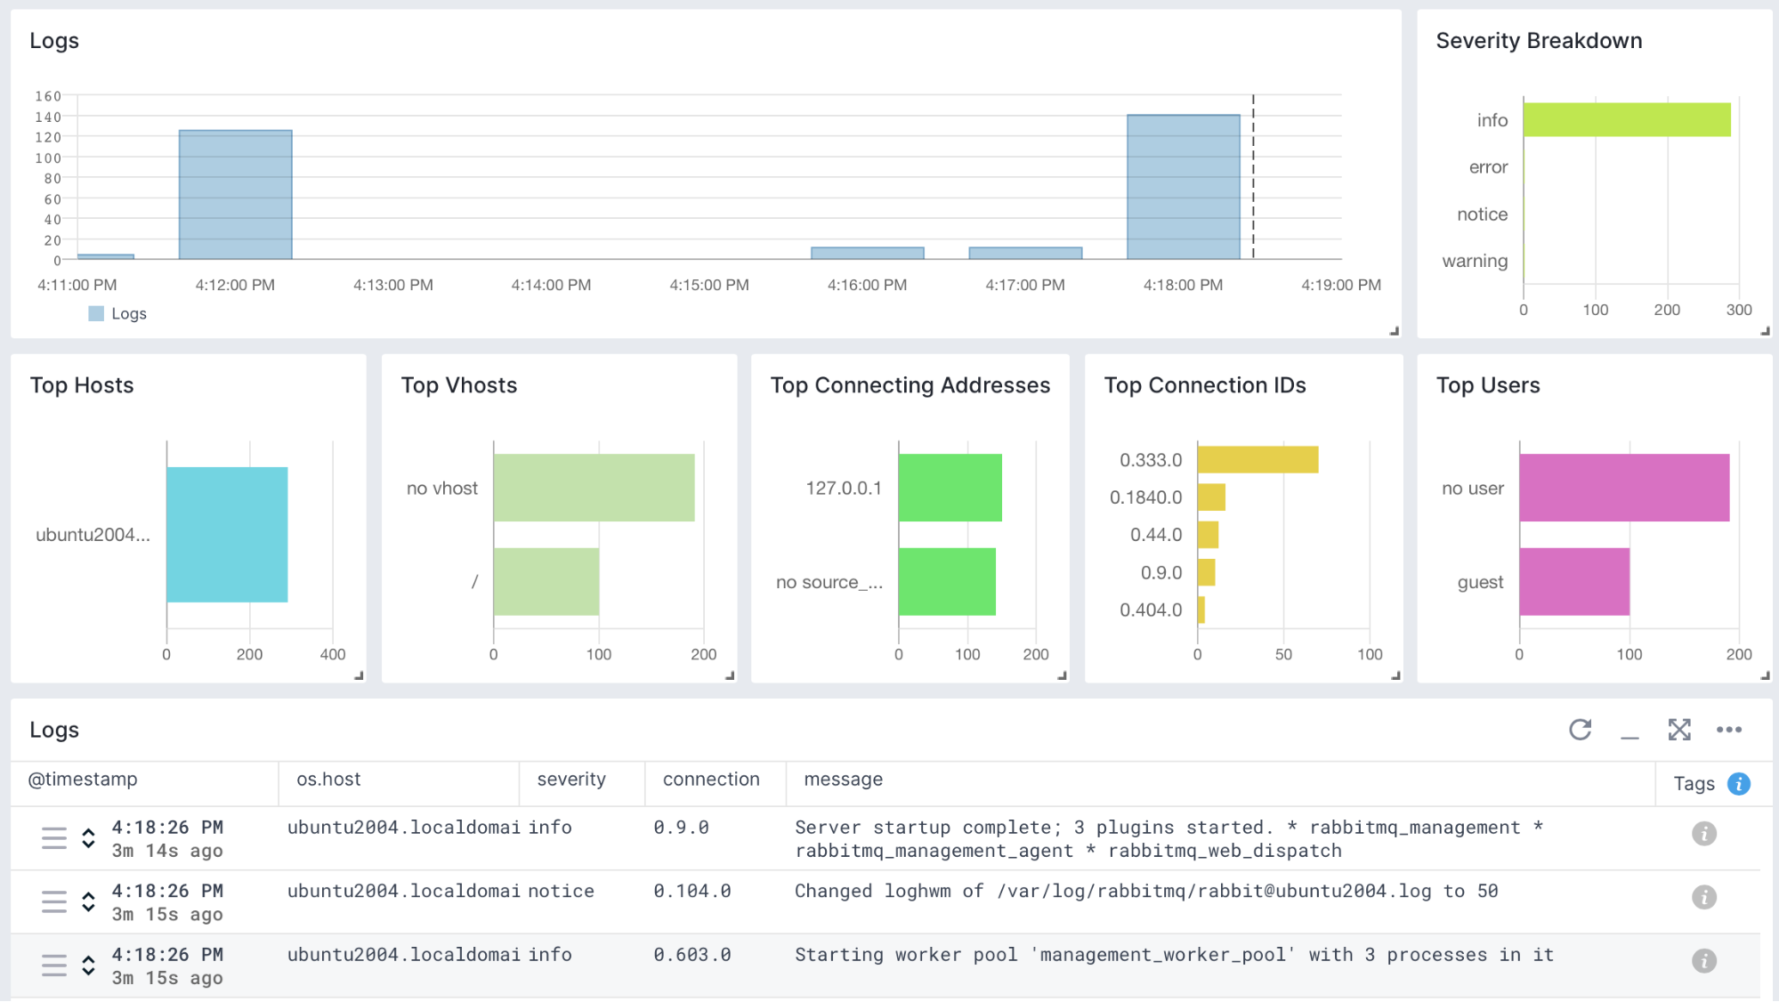Sort by the severity column header
Image resolution: width=1779 pixels, height=1002 pixels.
pos(571,780)
